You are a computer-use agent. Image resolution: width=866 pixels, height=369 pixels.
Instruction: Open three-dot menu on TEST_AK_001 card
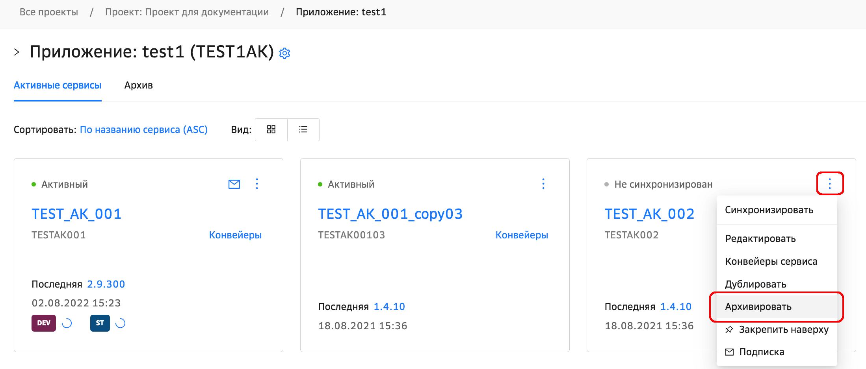point(257,184)
